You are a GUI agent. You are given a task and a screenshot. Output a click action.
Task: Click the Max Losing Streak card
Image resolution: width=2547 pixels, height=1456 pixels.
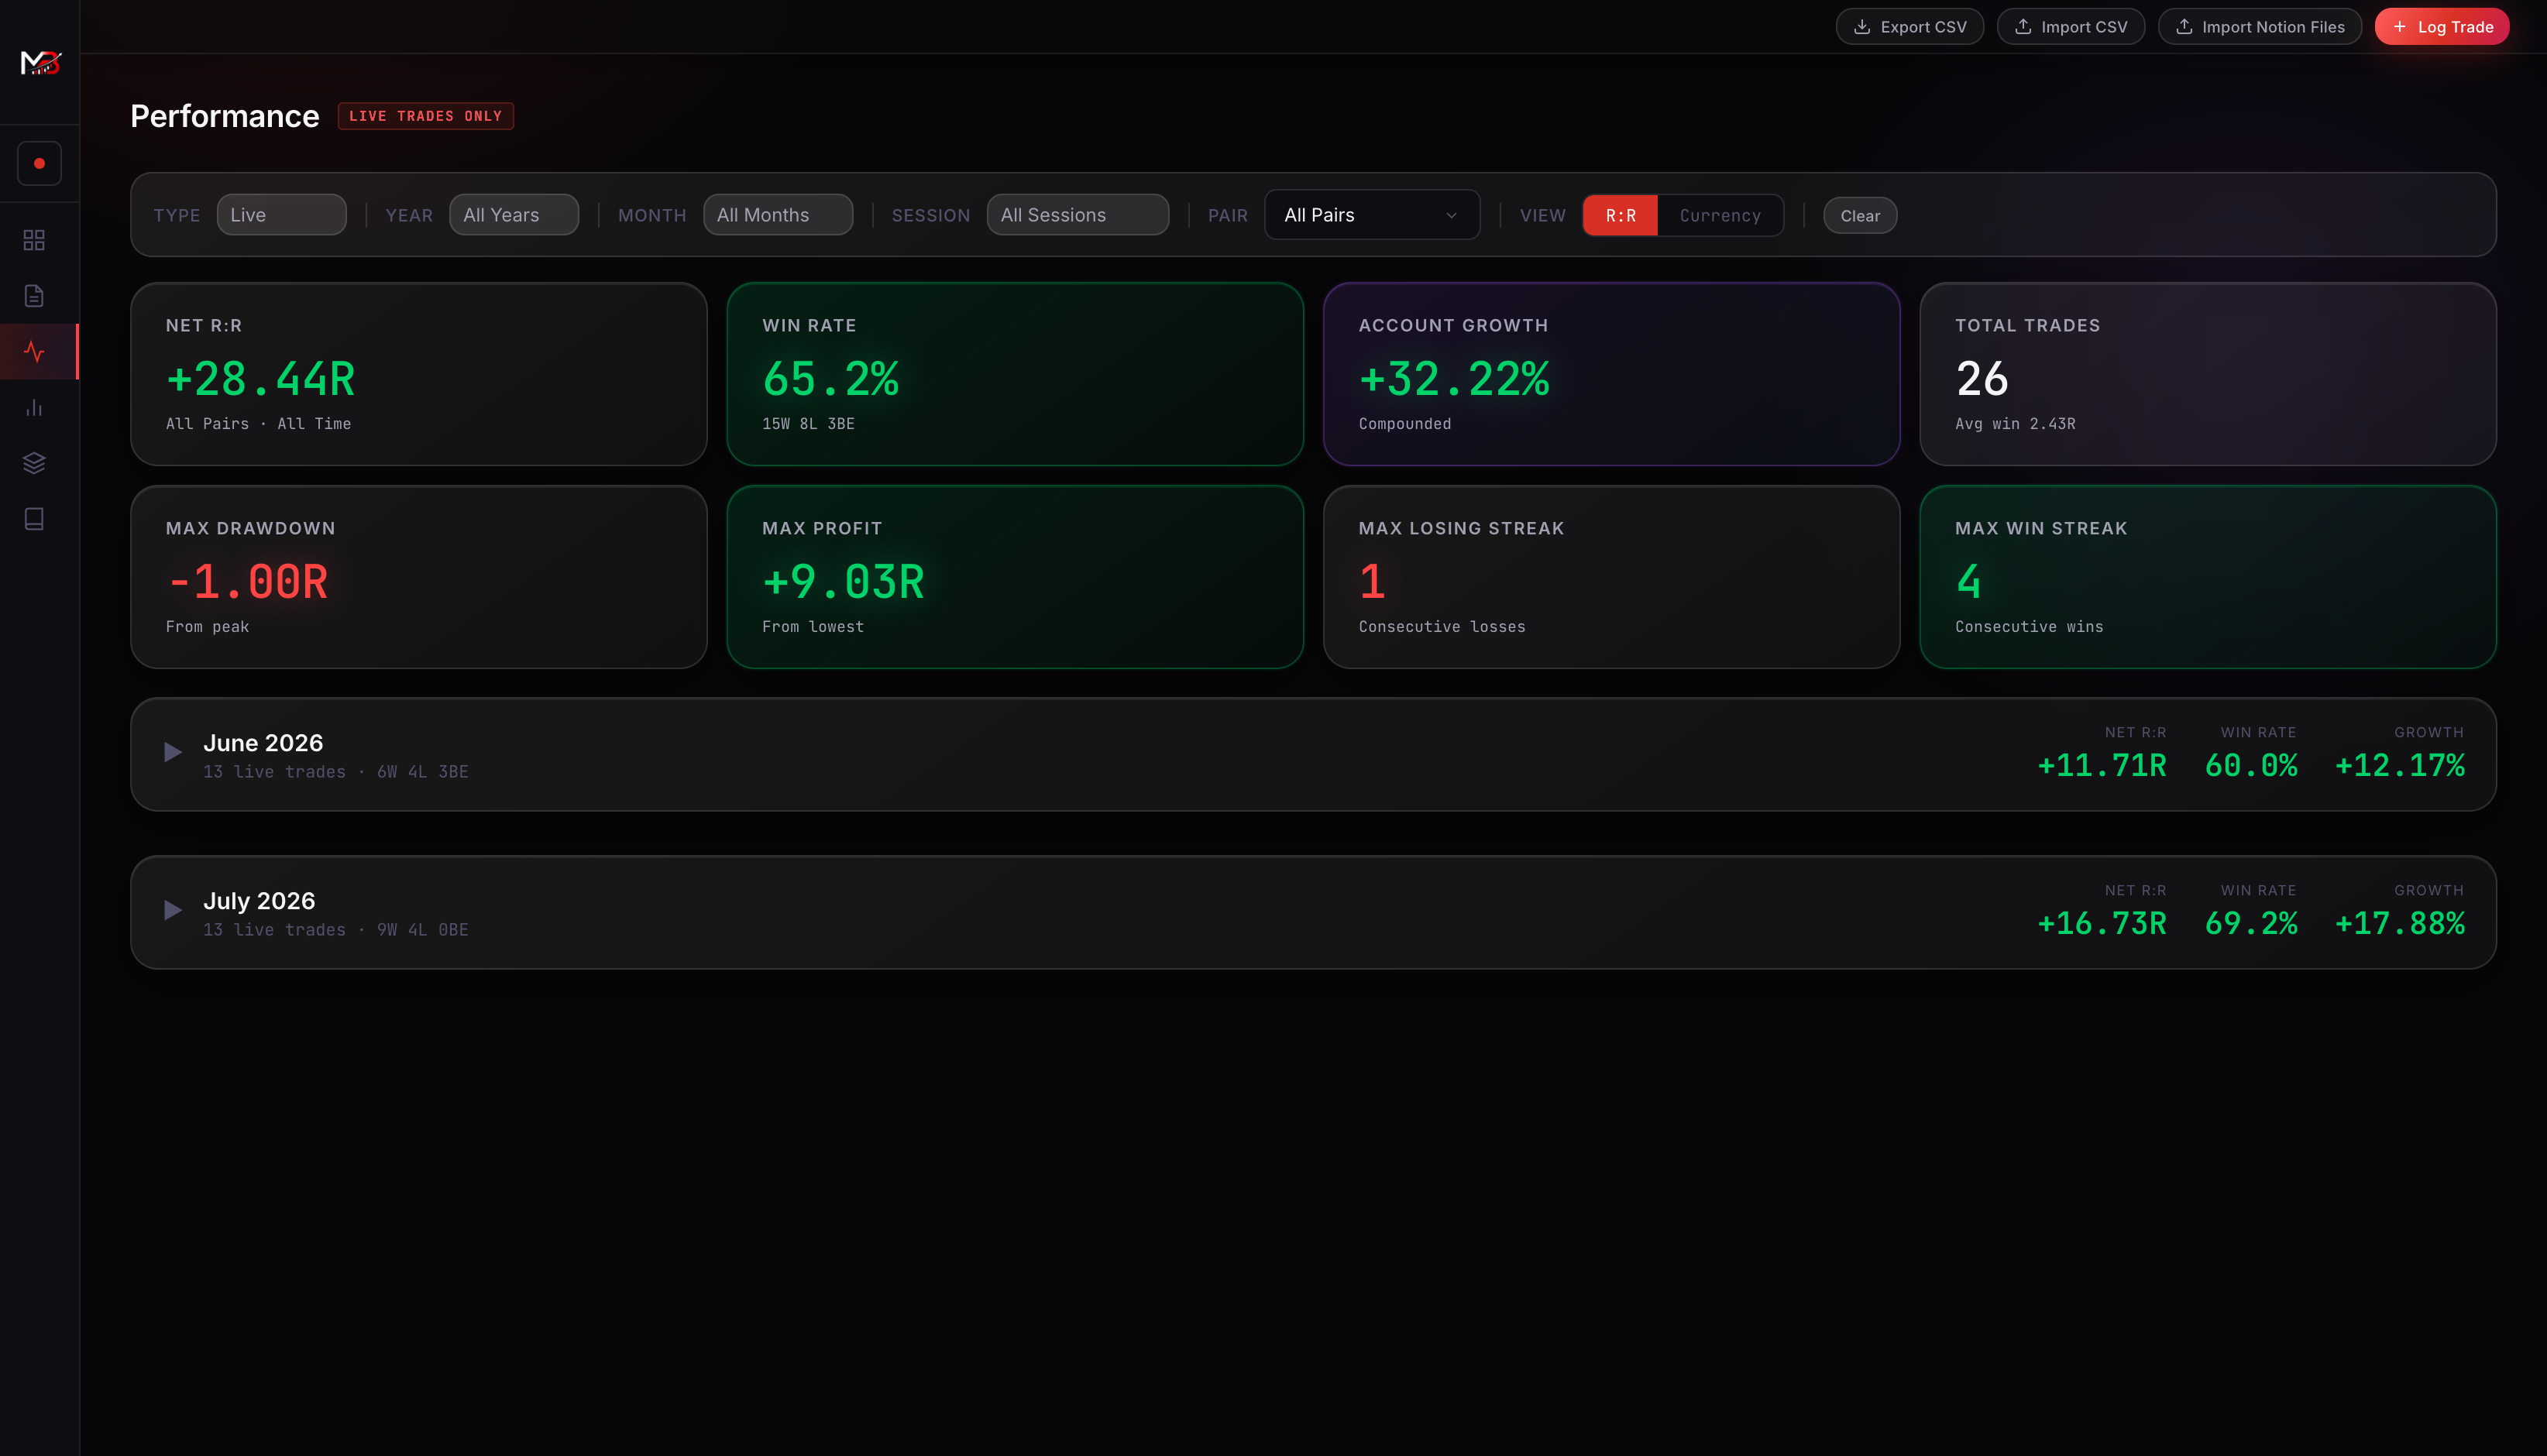(x=1611, y=577)
